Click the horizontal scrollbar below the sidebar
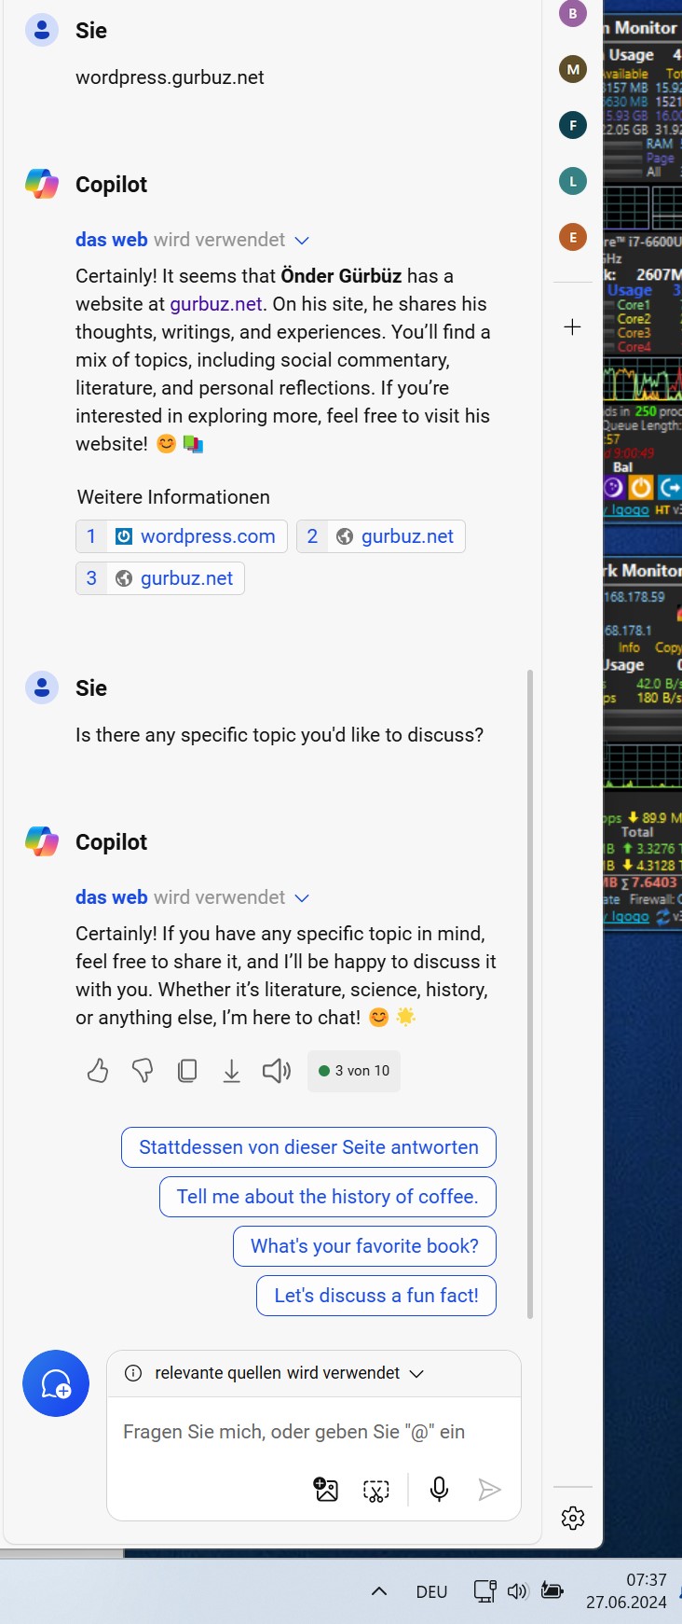682x1624 pixels. pos(61,1553)
